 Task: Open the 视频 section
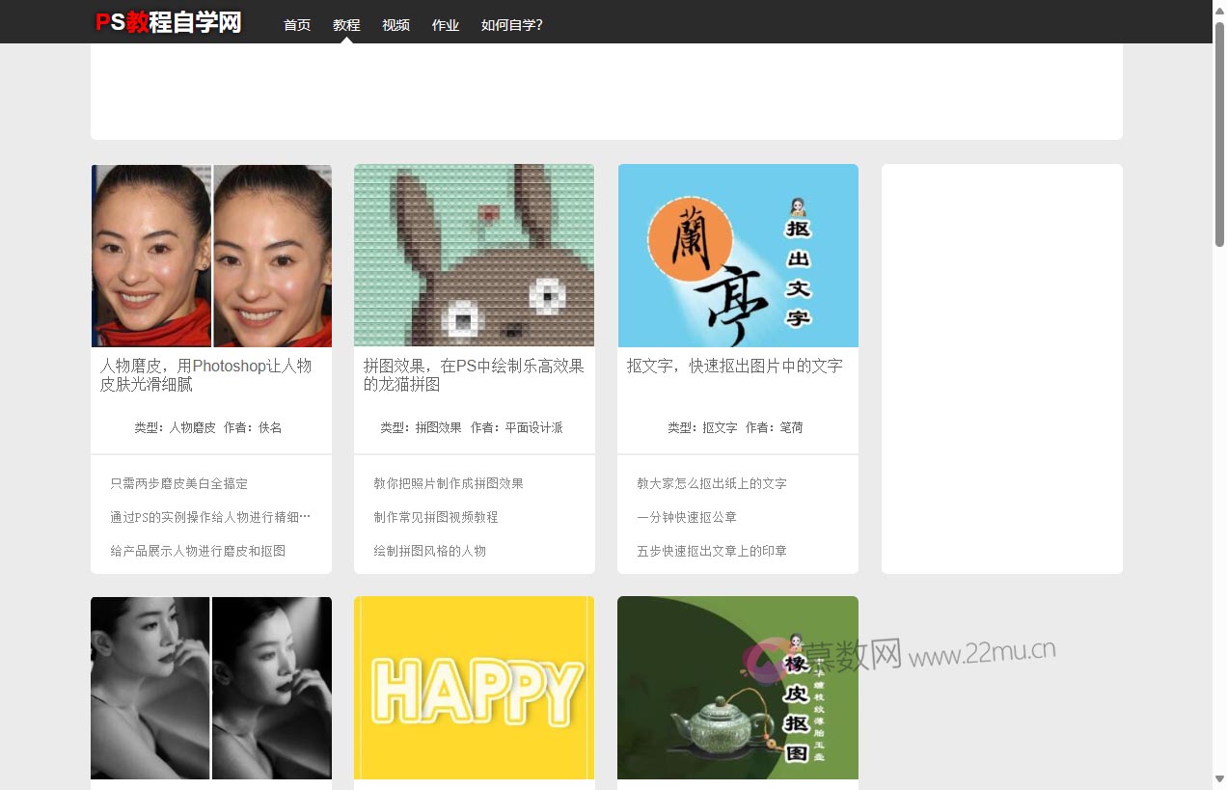click(395, 25)
